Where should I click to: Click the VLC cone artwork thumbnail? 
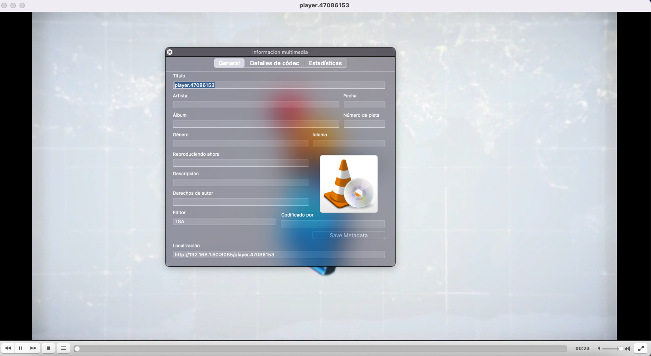pyautogui.click(x=348, y=183)
